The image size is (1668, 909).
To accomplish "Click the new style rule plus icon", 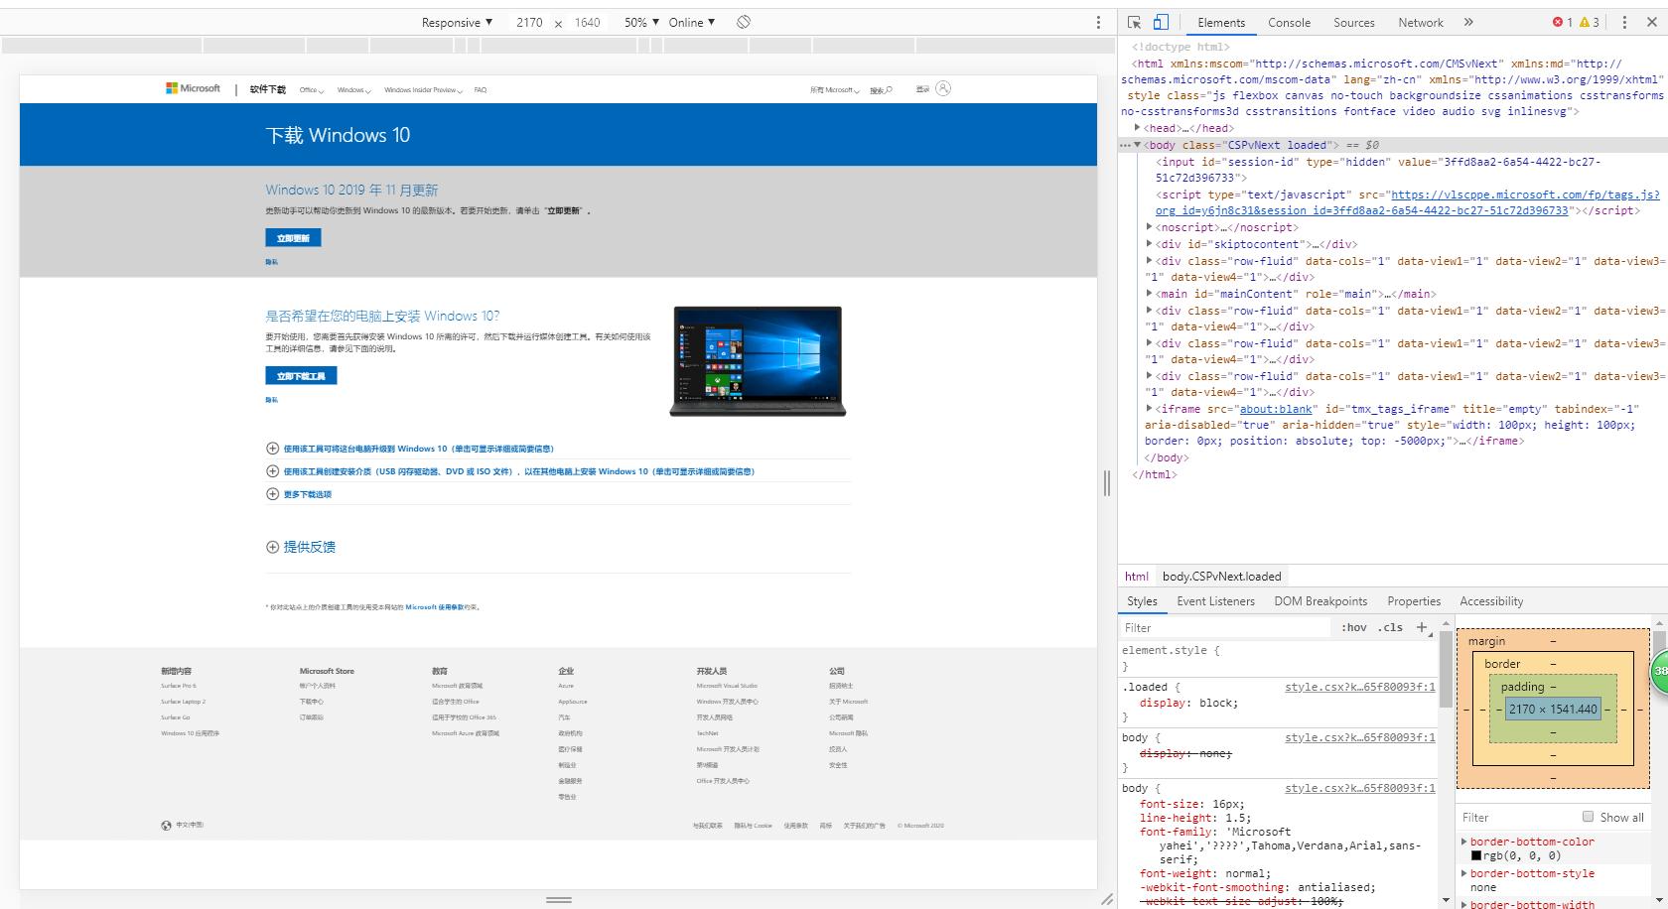I will [1422, 627].
